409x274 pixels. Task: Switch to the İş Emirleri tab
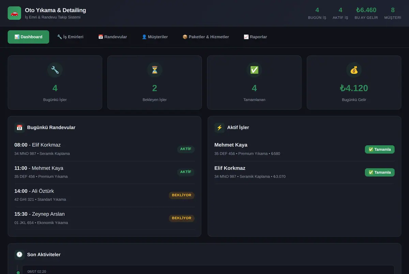click(x=70, y=37)
